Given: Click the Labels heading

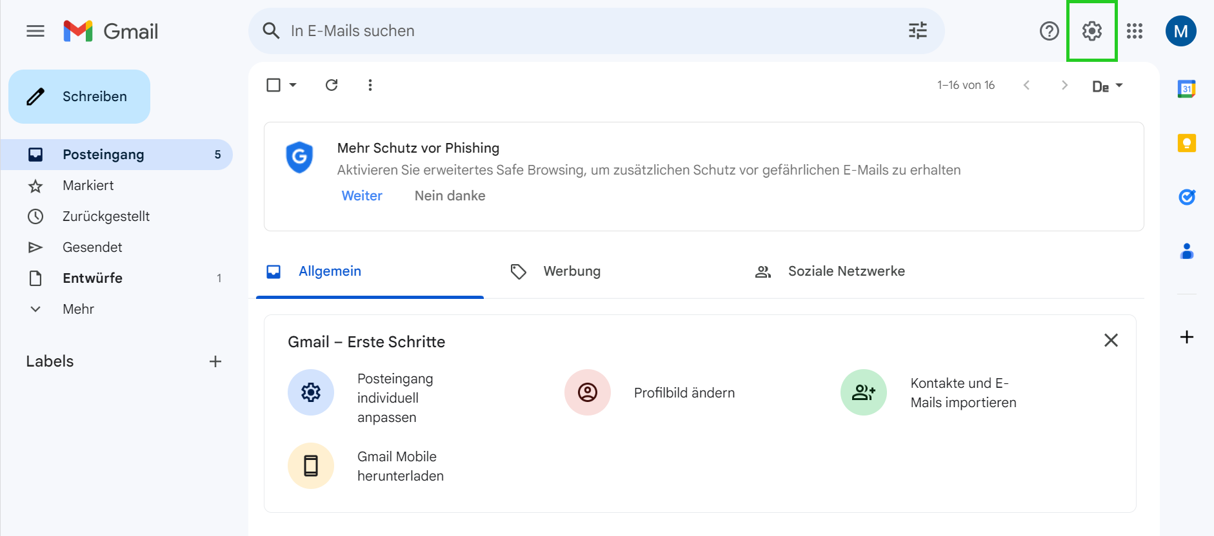Looking at the screenshot, I should tap(50, 361).
